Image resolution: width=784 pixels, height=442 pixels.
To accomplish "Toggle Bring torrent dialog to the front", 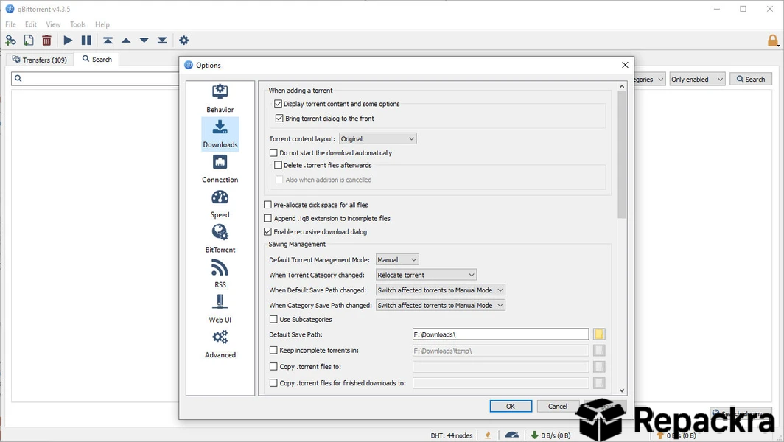I will (x=279, y=119).
